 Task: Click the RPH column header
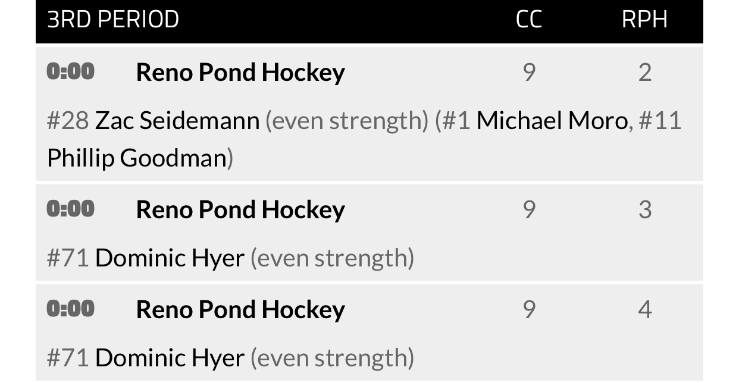(644, 20)
